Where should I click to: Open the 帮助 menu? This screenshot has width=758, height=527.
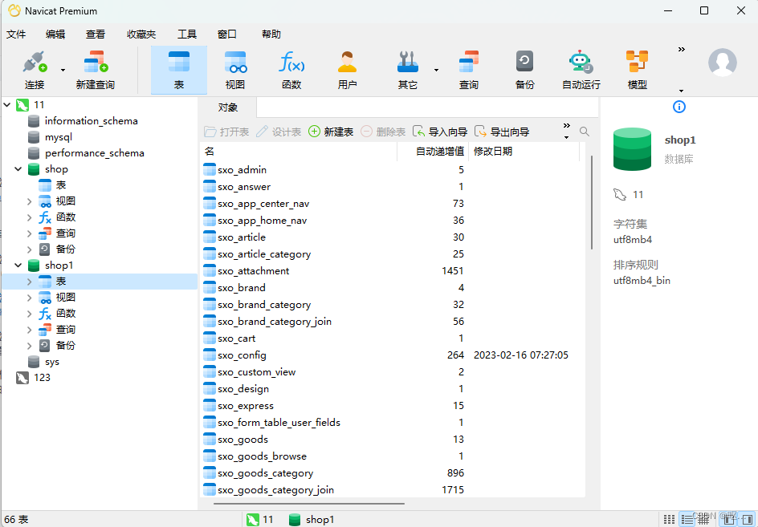click(x=271, y=34)
